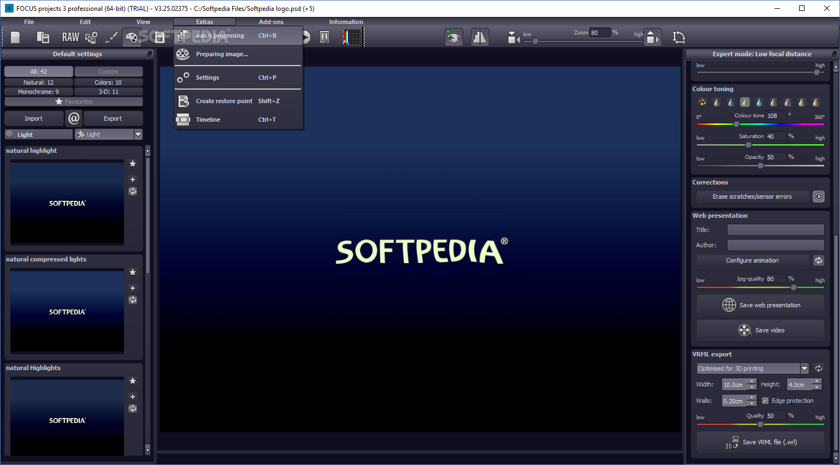Click the images-with-gear toolbar icon
The height and width of the screenshot is (465, 840).
tap(92, 37)
